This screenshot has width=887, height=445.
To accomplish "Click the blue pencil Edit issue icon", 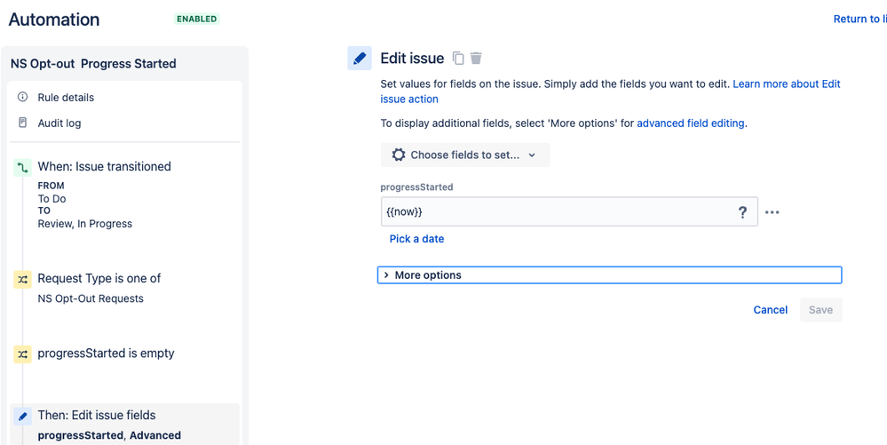I will click(360, 59).
